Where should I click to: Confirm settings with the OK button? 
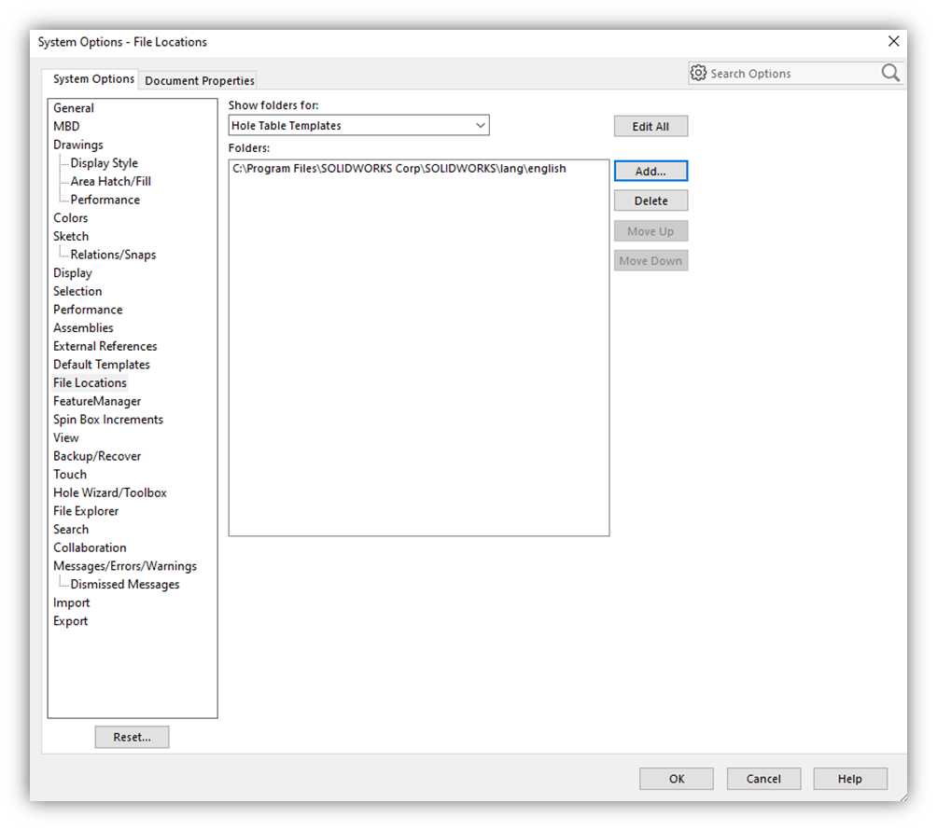(x=676, y=778)
